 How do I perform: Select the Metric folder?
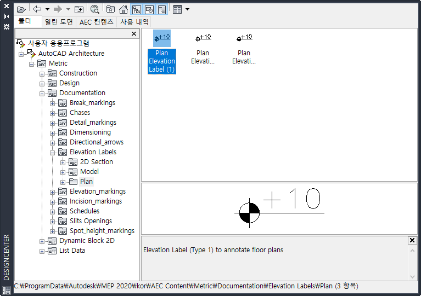[x=58, y=63]
